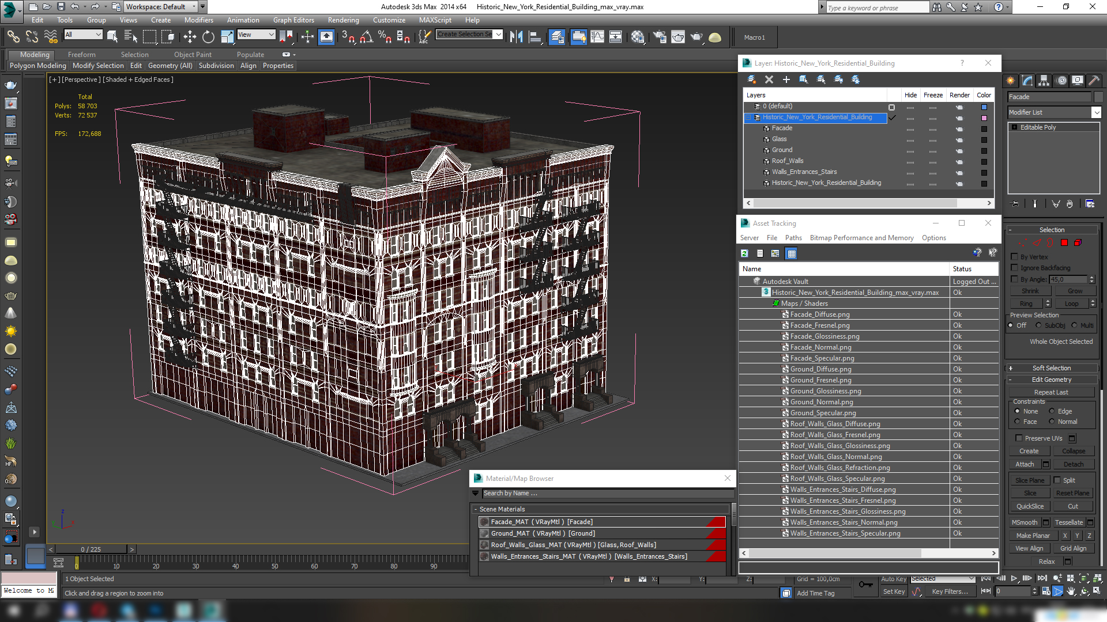
Task: Open Material/Map Browser options arrow
Action: [476, 494]
